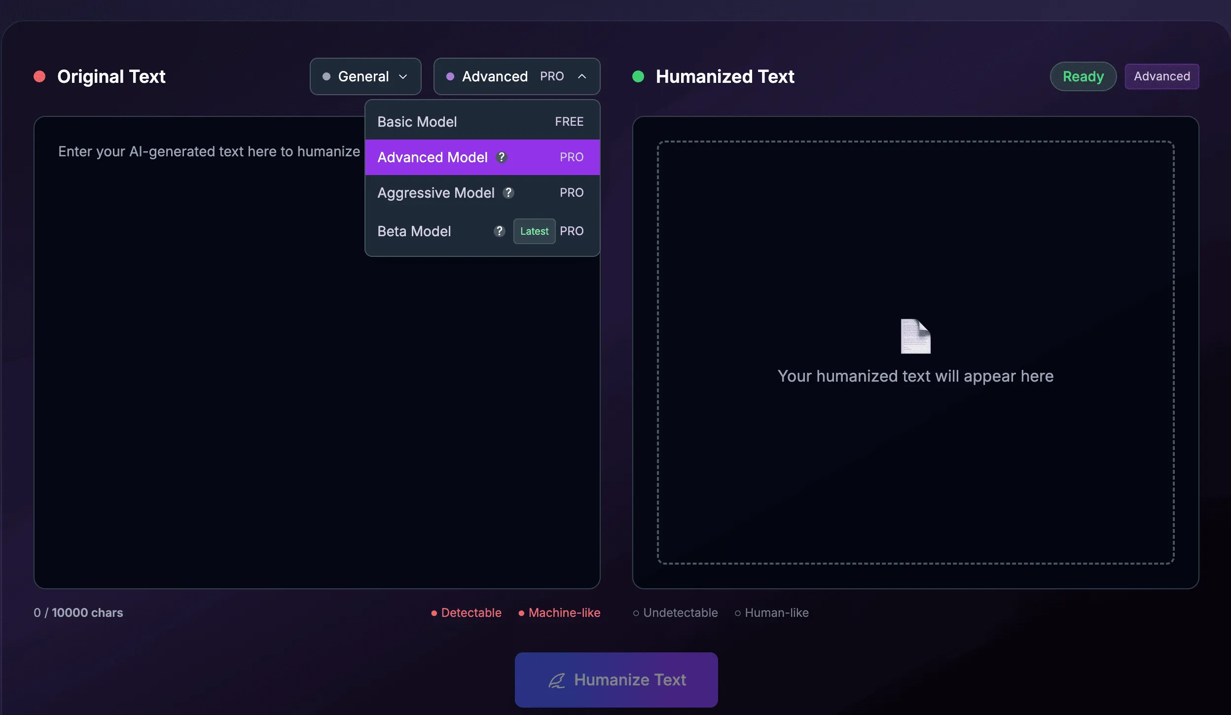Click the Humanize Text button
This screenshot has width=1231, height=715.
616,680
